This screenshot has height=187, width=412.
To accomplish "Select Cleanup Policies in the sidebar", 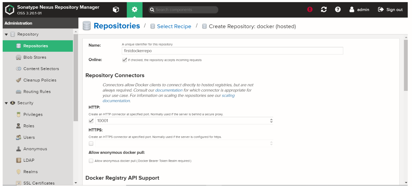I will pos(40,80).
